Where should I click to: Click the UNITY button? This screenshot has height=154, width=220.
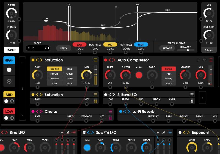tap(64, 48)
